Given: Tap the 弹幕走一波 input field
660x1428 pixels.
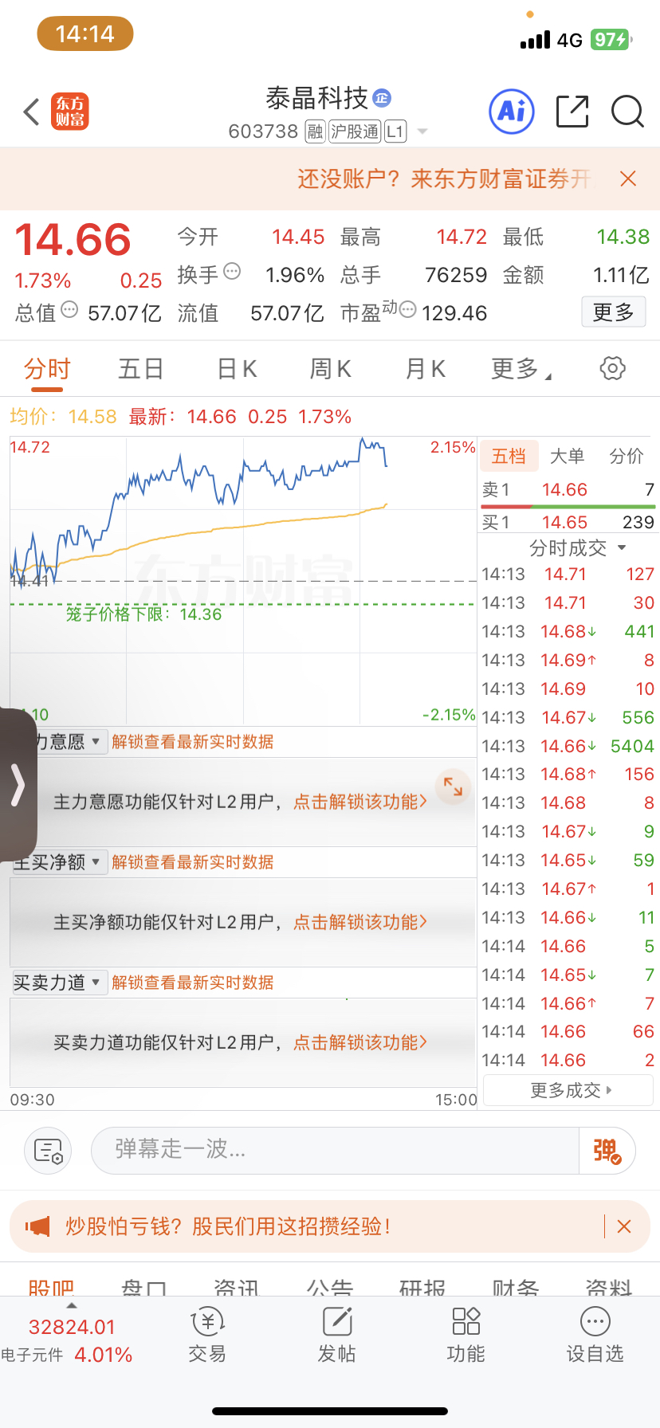Looking at the screenshot, I should click(x=335, y=1151).
